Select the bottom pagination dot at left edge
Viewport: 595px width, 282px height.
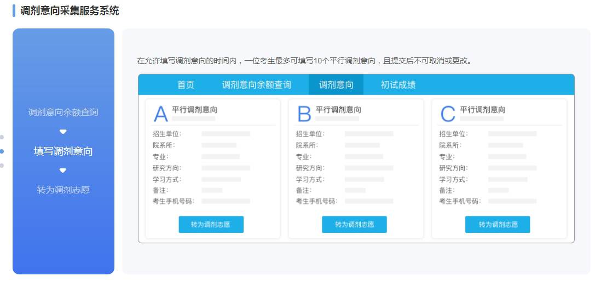pos(2,166)
